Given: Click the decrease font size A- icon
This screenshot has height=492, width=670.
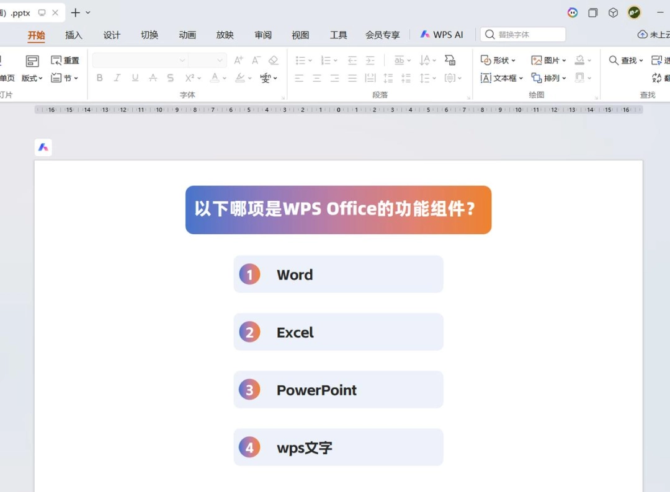Looking at the screenshot, I should (256, 60).
